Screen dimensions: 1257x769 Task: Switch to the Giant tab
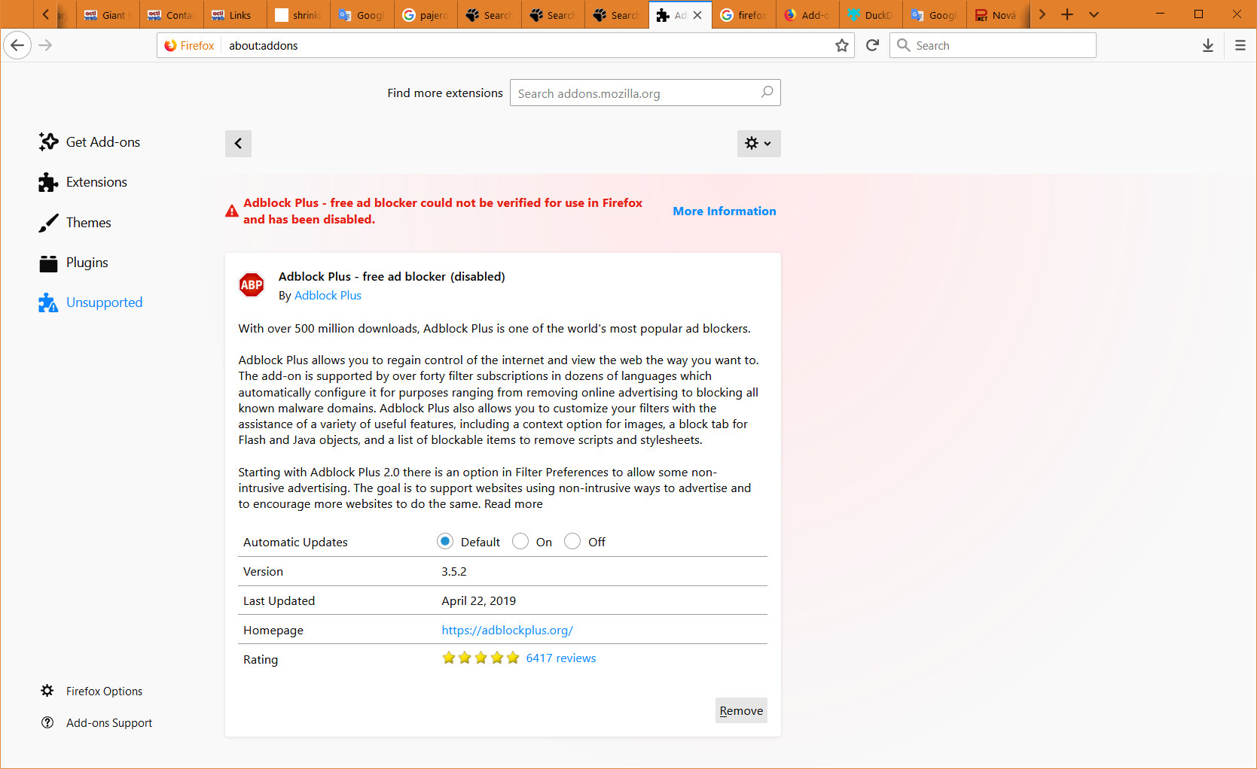pyautogui.click(x=108, y=15)
